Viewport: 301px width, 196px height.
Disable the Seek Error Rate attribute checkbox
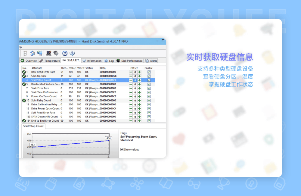(x=149, y=88)
